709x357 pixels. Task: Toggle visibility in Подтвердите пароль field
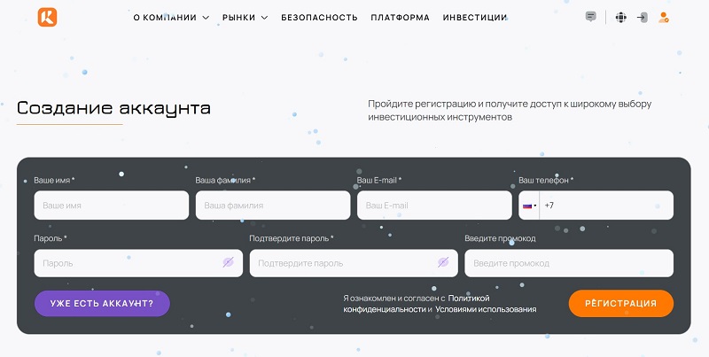click(443, 262)
